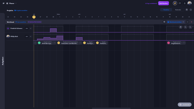Viewport: 194px width, 109px height.
Task: Remove the Workload sichtbar filter with x
Action: click(x=183, y=22)
